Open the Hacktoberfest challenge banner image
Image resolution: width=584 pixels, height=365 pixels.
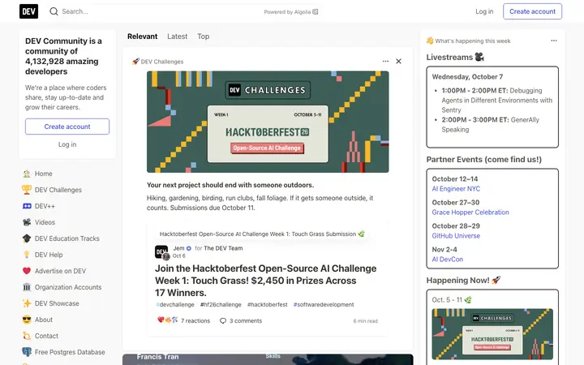pos(268,122)
